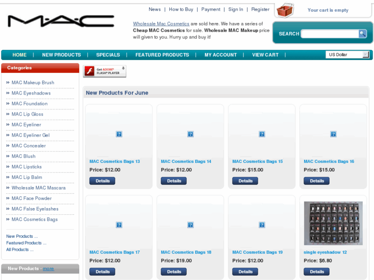Screen dimensions: 374x280
Task: Click the Wholesale Mac Cosmetics link
Action: click(161, 24)
